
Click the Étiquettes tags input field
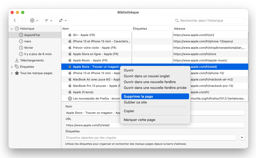click(x=150, y=138)
